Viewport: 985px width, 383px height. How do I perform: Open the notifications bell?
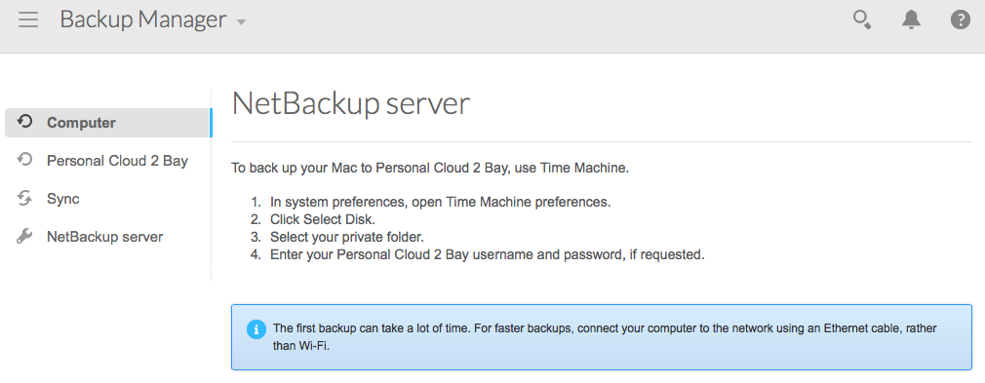click(911, 20)
